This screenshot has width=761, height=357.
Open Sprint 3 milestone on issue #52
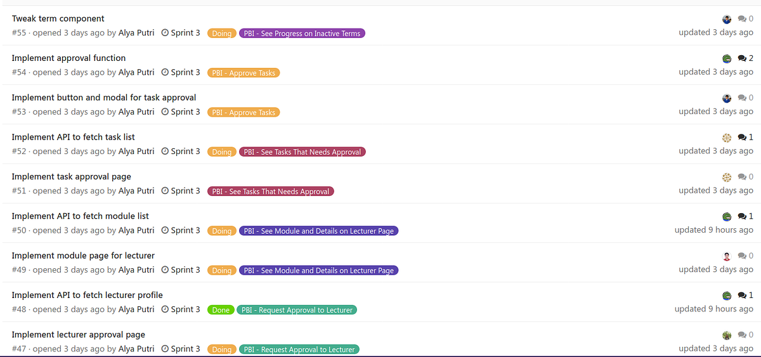pos(181,152)
